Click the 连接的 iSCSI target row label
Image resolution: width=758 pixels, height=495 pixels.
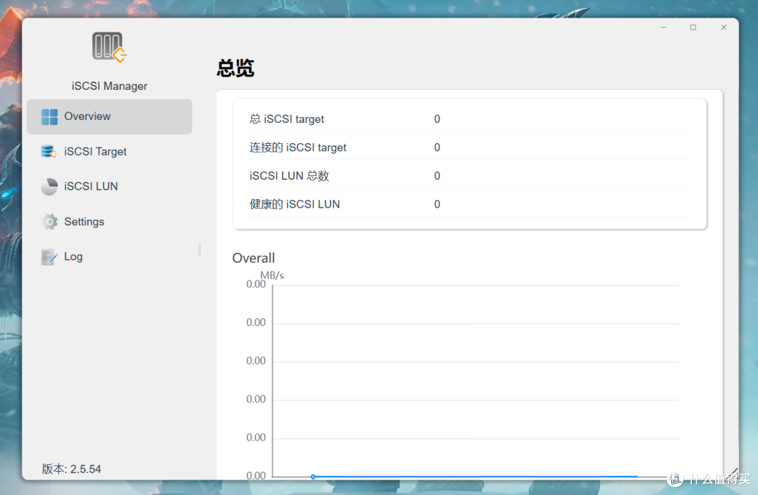(298, 147)
